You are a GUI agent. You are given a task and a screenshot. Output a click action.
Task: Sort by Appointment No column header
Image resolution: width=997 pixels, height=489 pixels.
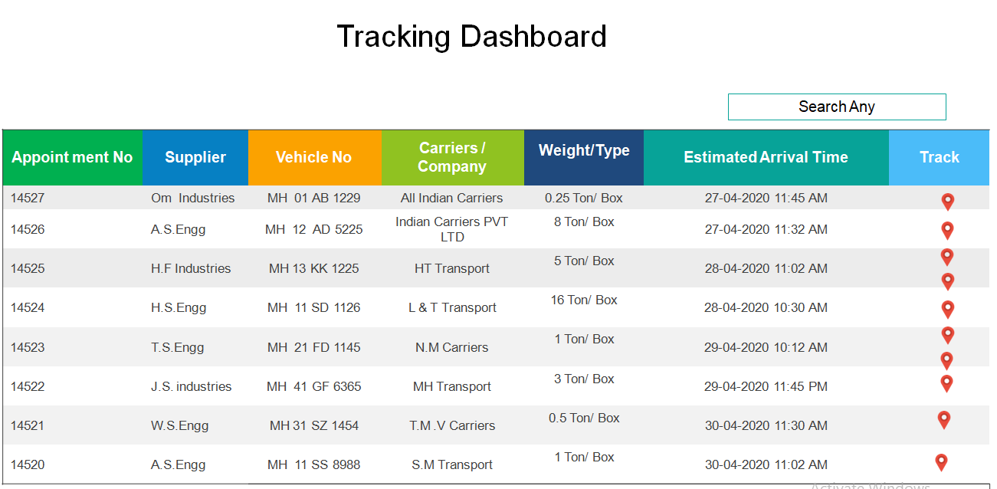(x=72, y=157)
